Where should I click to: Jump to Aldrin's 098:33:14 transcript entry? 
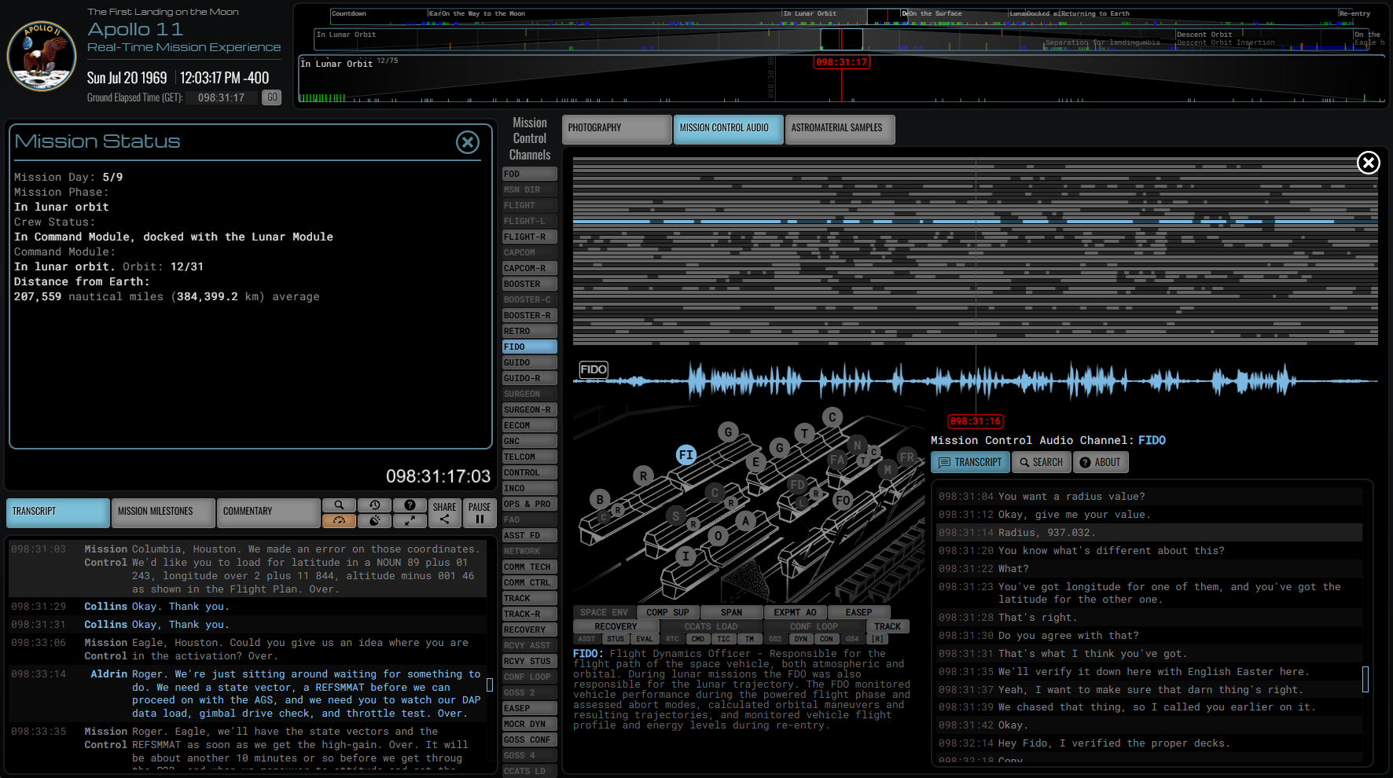tap(248, 693)
